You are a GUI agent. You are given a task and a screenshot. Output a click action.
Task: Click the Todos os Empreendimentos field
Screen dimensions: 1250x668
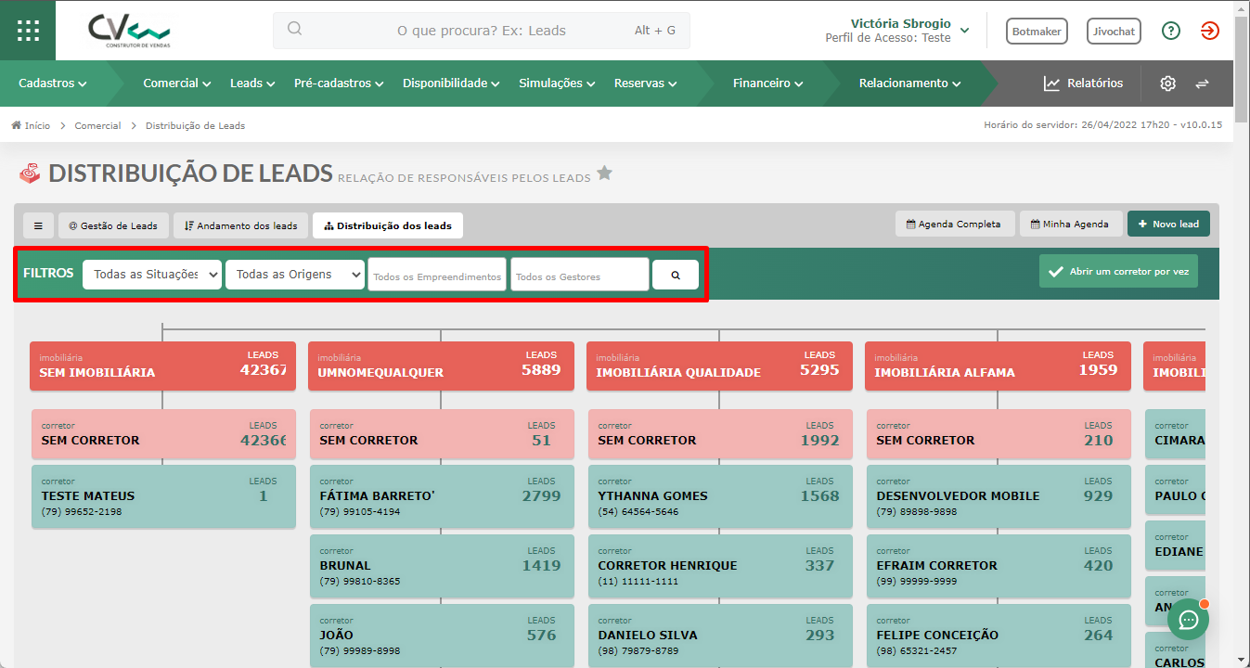click(437, 275)
